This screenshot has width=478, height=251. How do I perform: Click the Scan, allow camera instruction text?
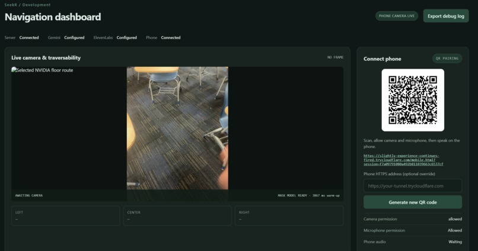coord(412,143)
